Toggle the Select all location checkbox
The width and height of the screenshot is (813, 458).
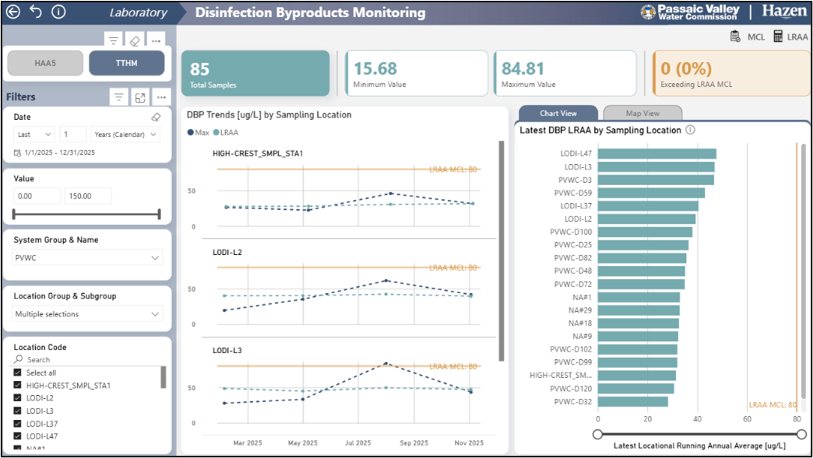[x=18, y=372]
